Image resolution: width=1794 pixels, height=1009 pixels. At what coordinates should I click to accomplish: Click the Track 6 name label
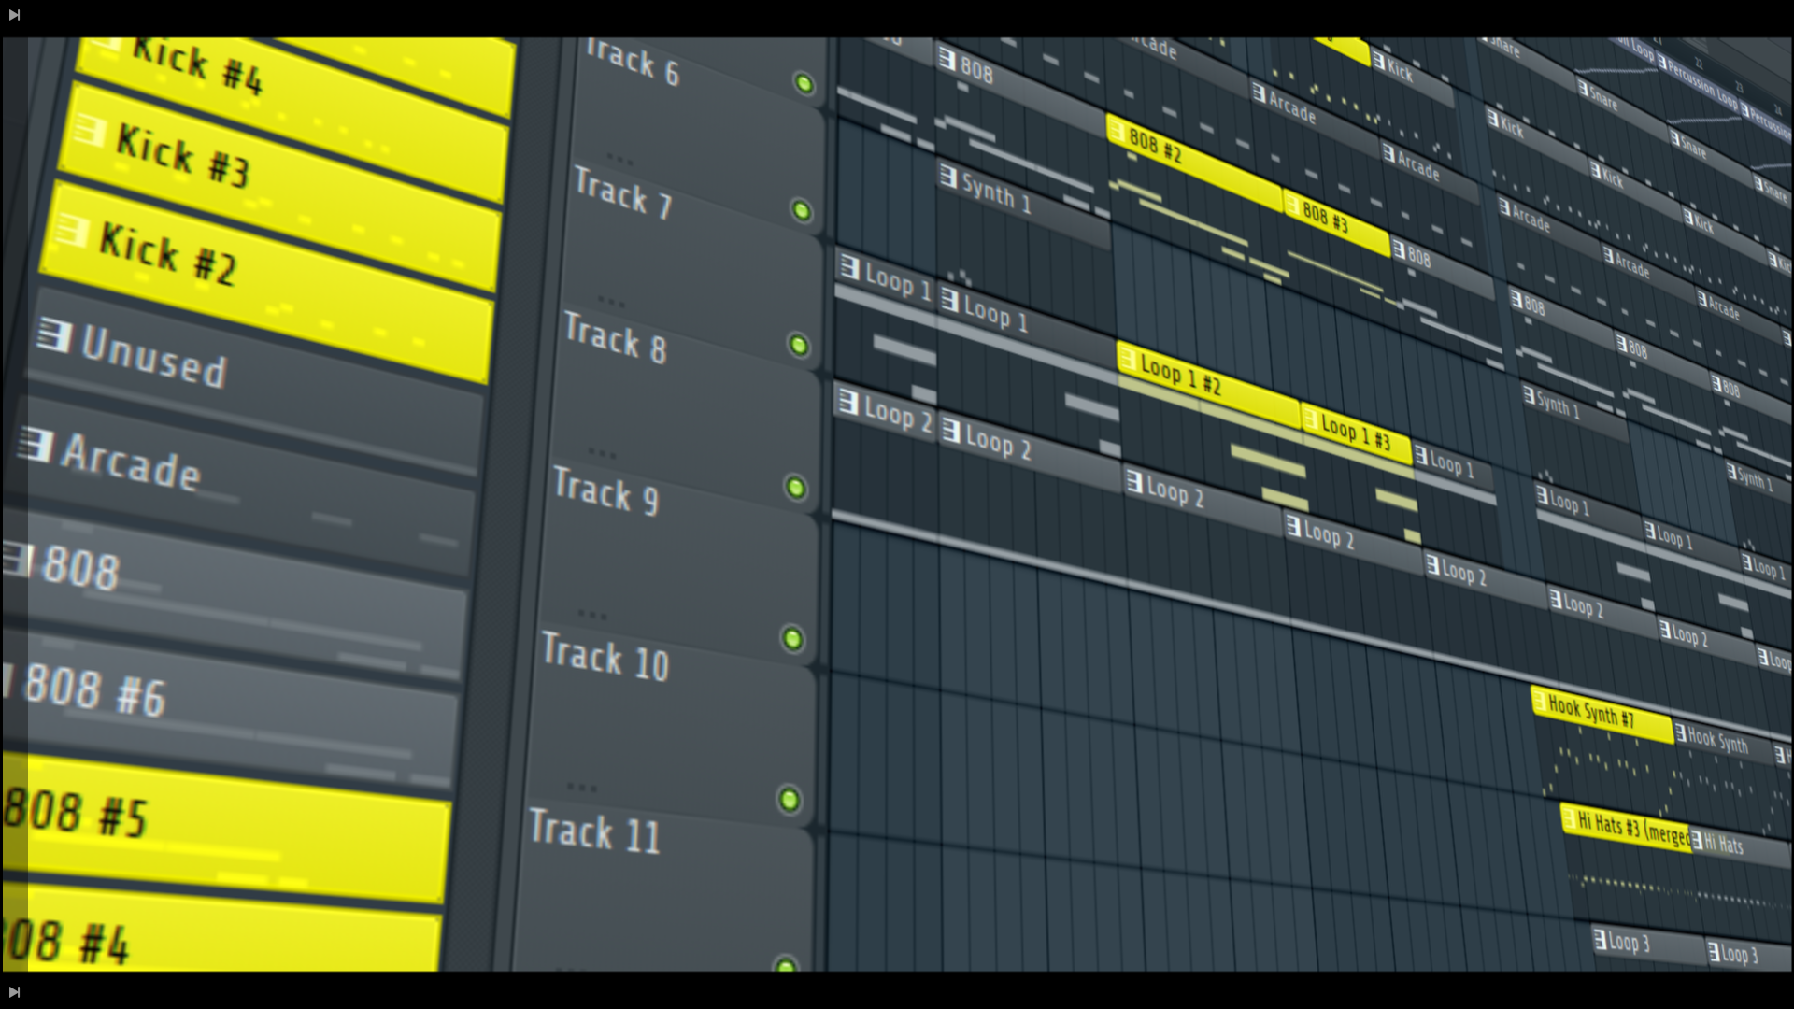pyautogui.click(x=632, y=62)
